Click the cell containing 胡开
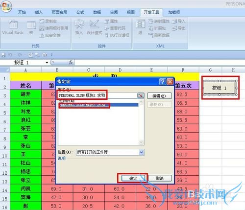The height and width of the screenshot is (210, 245). 25,94
